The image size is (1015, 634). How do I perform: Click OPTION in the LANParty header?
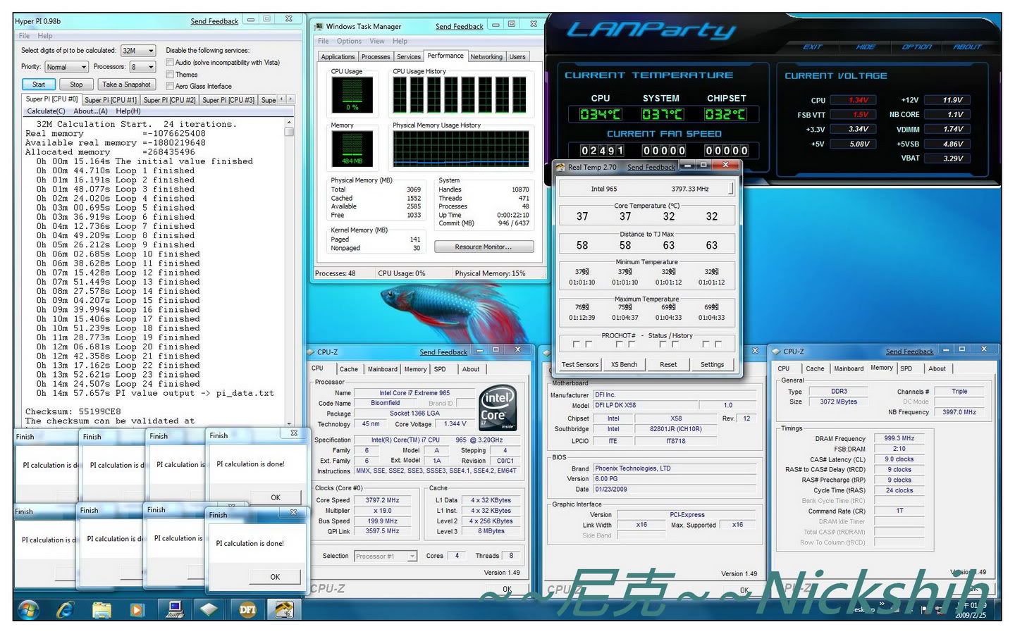917,46
